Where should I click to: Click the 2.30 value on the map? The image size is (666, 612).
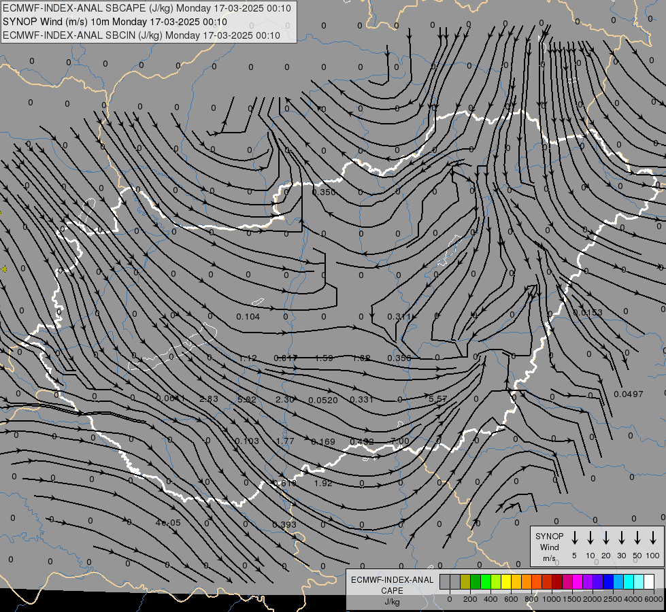[x=285, y=399]
